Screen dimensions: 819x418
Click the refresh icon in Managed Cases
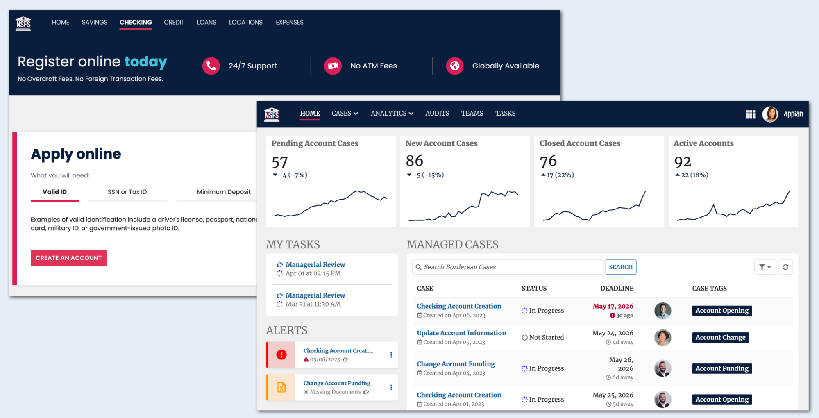click(785, 267)
